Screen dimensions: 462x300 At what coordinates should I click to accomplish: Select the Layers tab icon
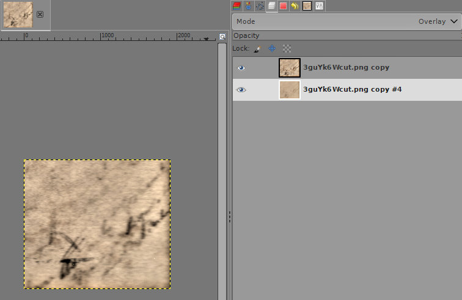click(271, 6)
